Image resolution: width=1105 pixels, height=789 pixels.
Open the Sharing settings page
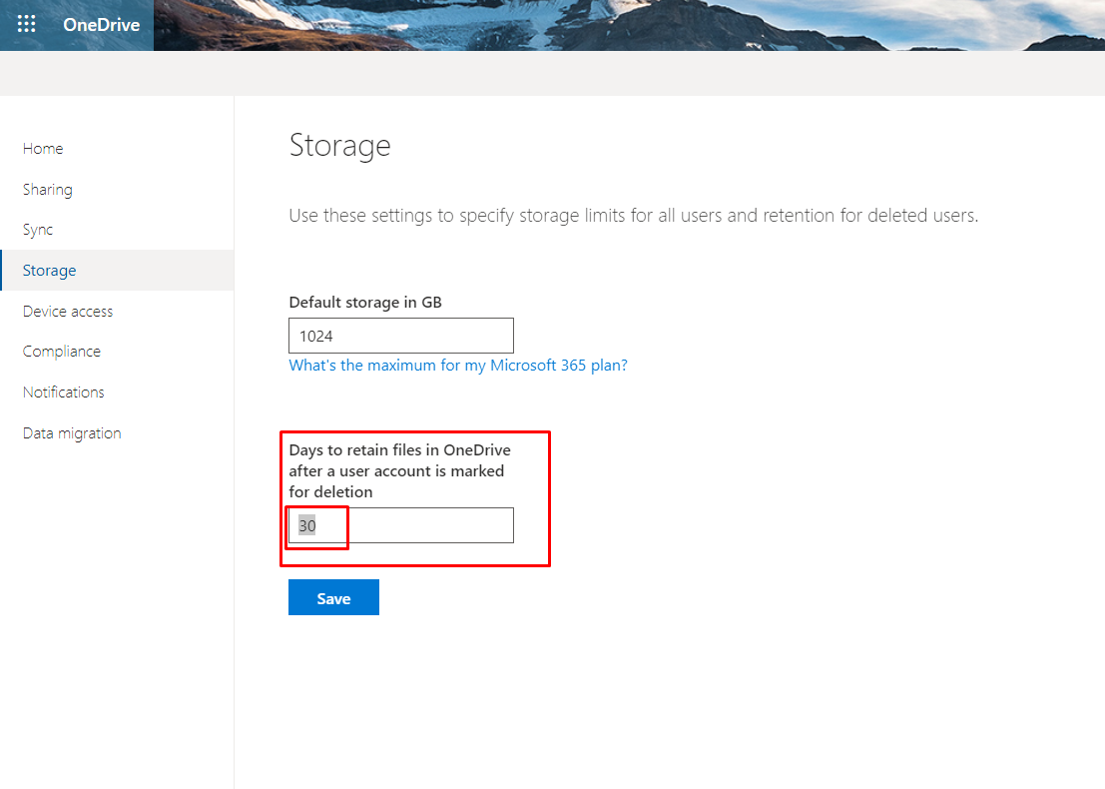[47, 190]
